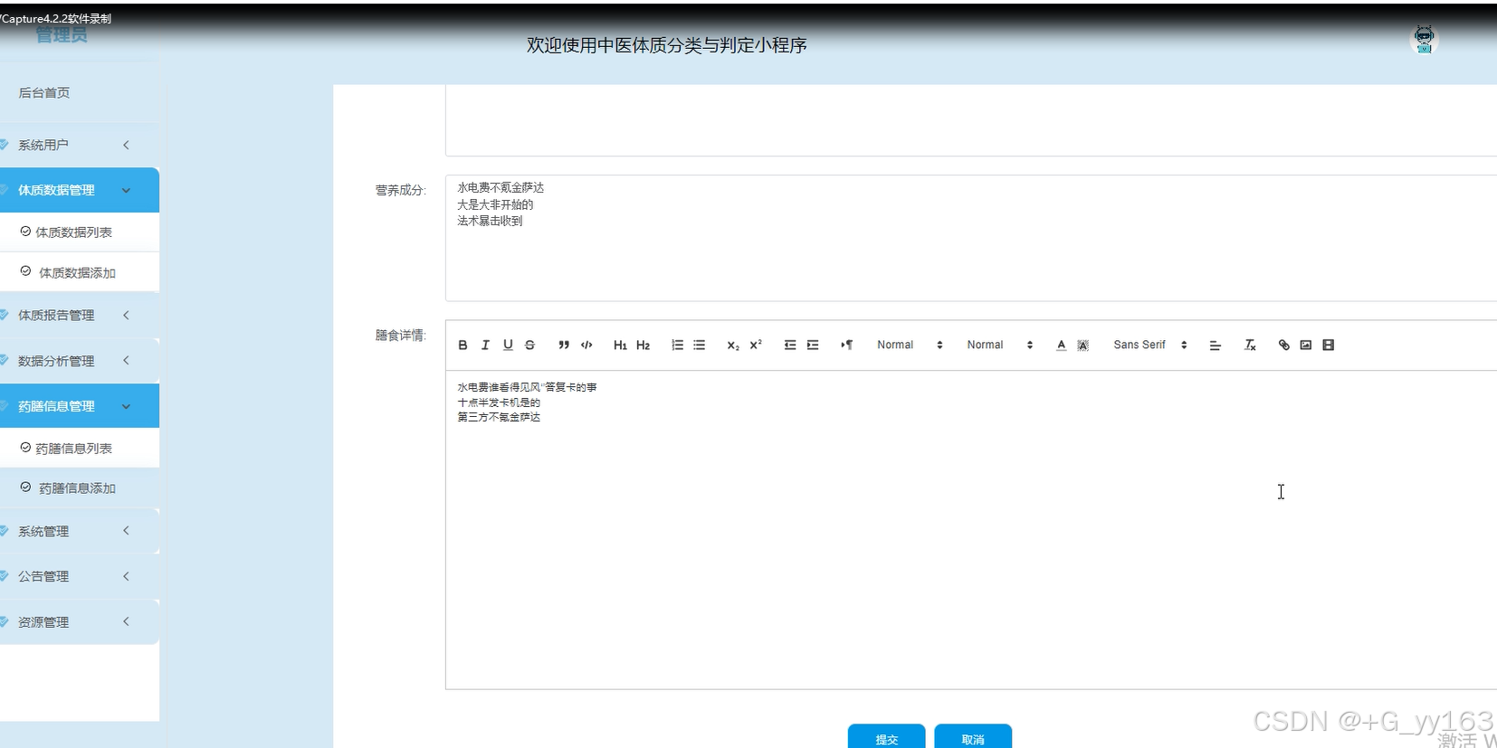Image resolution: width=1497 pixels, height=748 pixels.
Task: Toggle italic formatting in editor toolbar
Action: click(485, 345)
